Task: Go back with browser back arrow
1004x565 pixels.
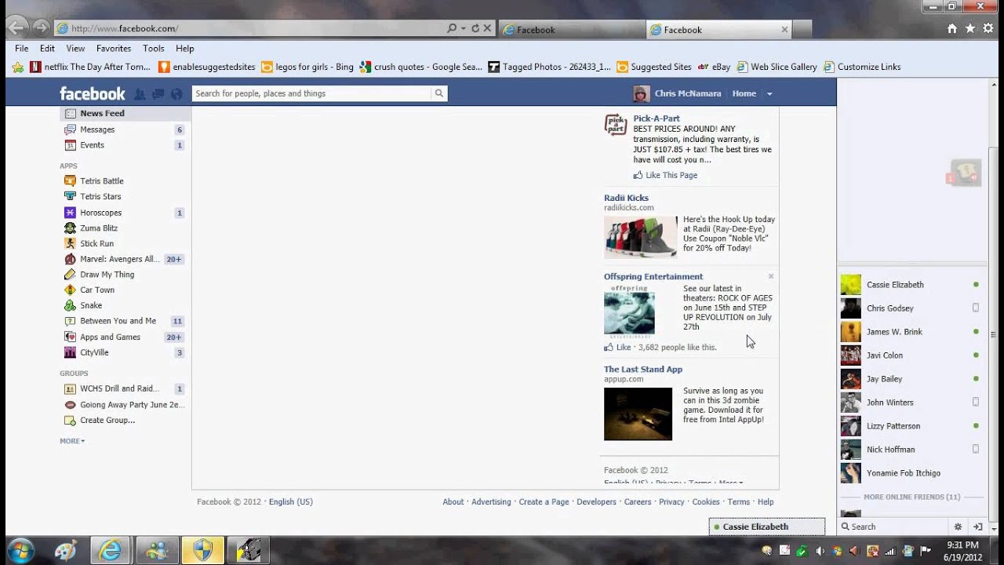Action: [16, 27]
